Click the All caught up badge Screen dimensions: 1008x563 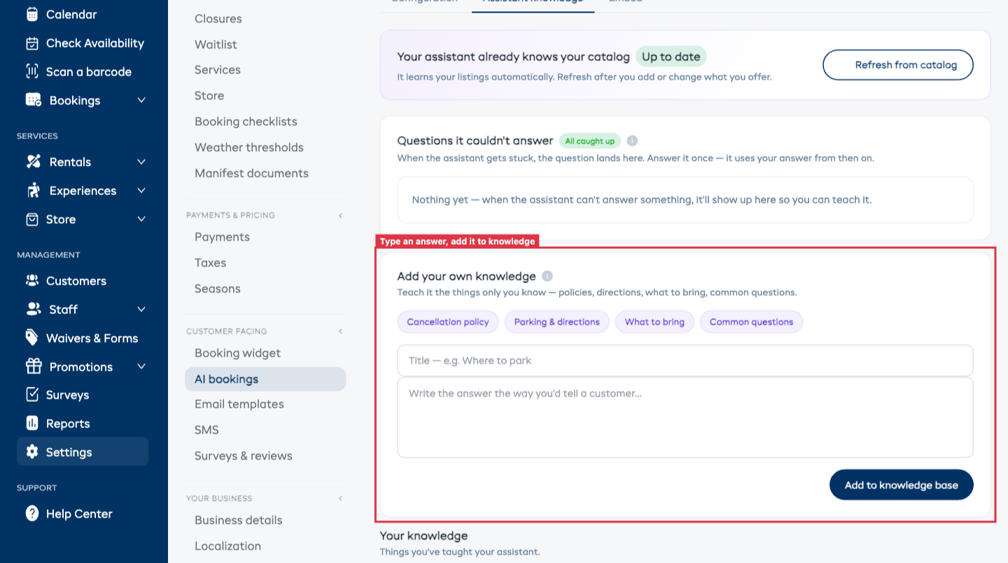coord(590,141)
